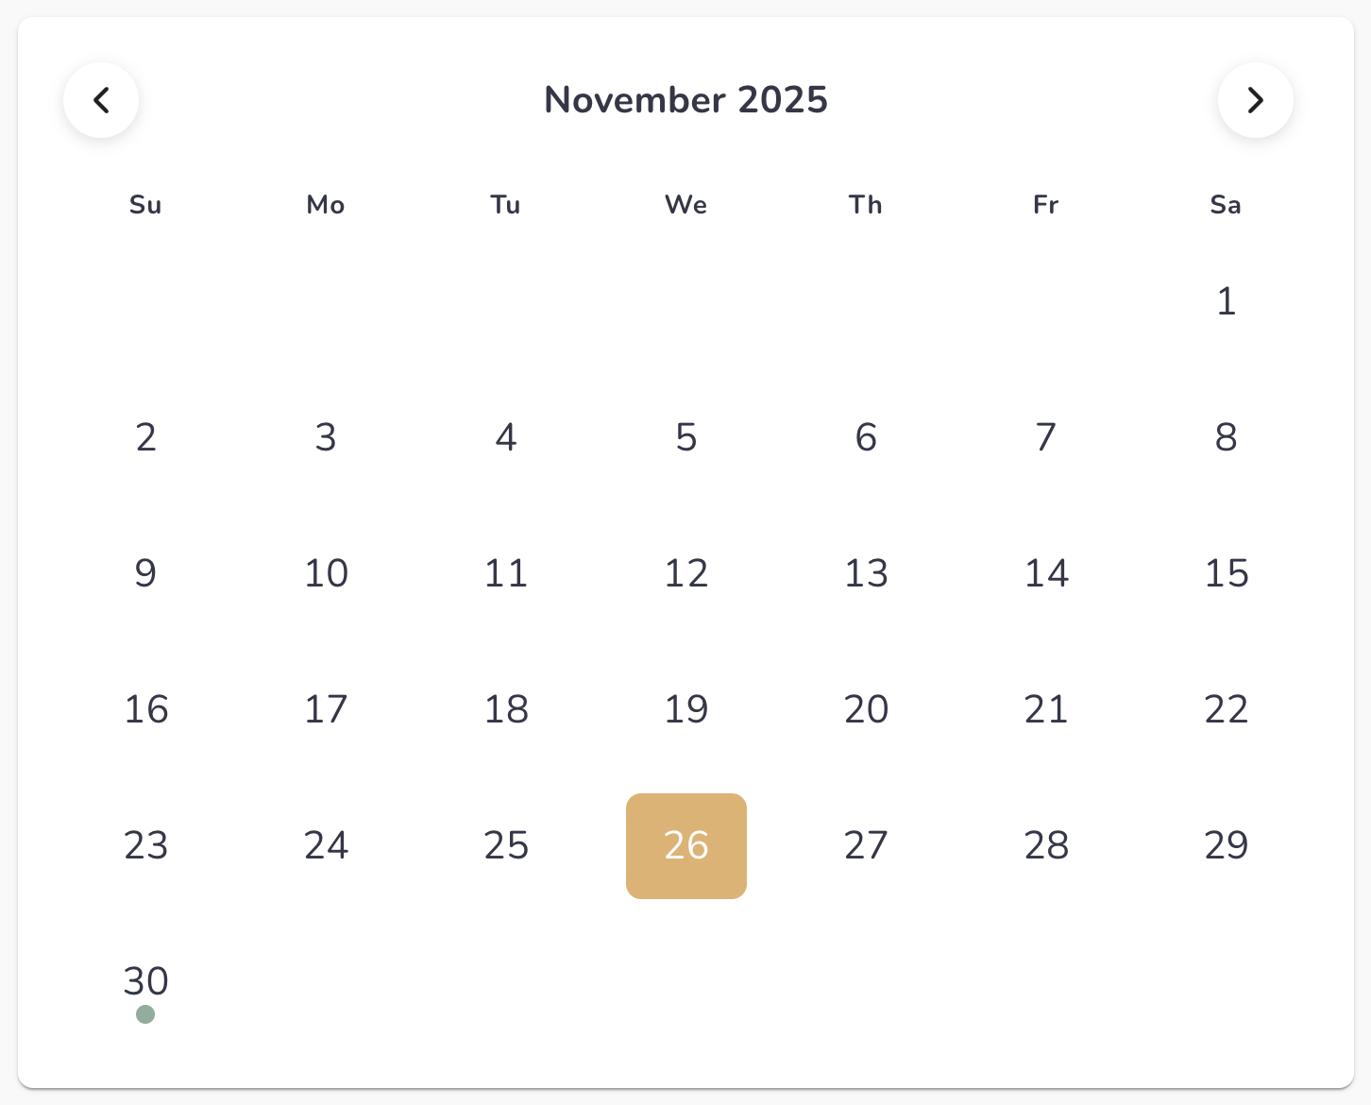Select the highlighted date 26
This screenshot has height=1105, width=1371.
point(686,846)
